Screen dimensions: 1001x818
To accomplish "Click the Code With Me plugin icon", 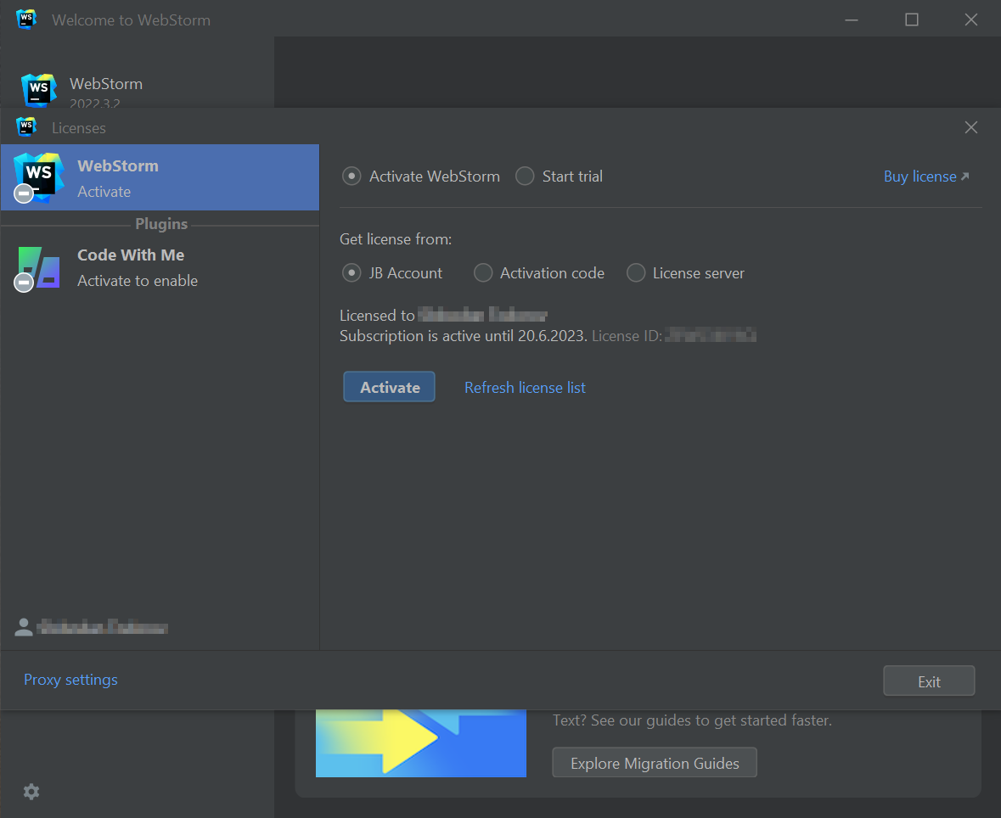I will (x=37, y=269).
